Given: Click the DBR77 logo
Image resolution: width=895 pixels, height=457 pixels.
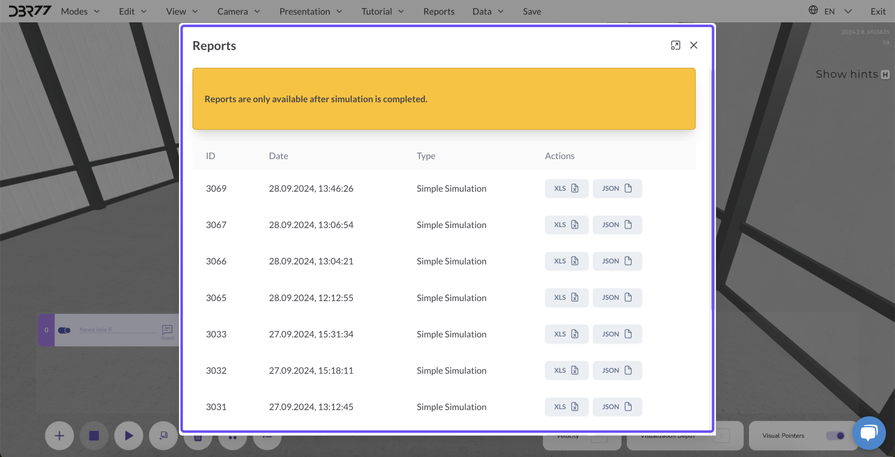Looking at the screenshot, I should pyautogui.click(x=30, y=11).
